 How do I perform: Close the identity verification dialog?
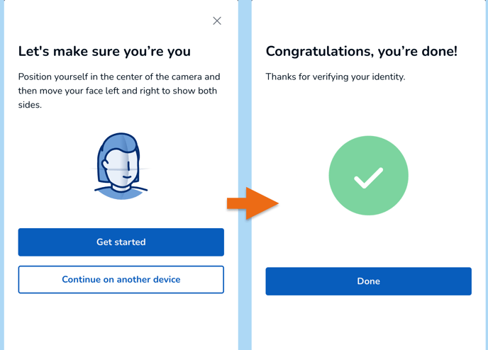click(217, 21)
